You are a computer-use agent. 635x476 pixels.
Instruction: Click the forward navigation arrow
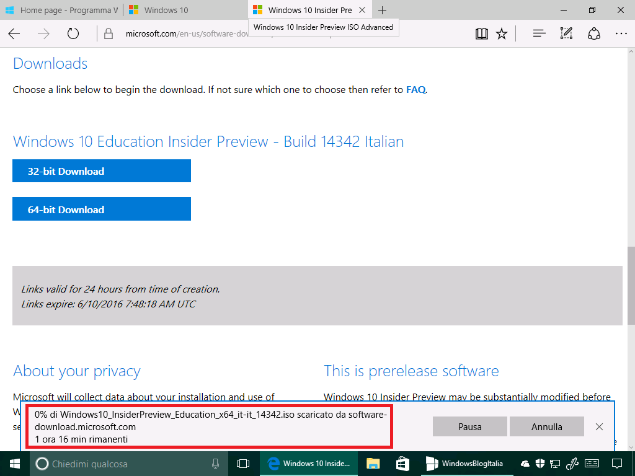pyautogui.click(x=43, y=33)
